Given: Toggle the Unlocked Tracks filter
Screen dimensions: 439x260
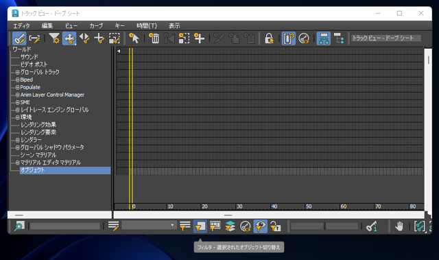Looking at the screenshot, I should pyautogui.click(x=276, y=226).
